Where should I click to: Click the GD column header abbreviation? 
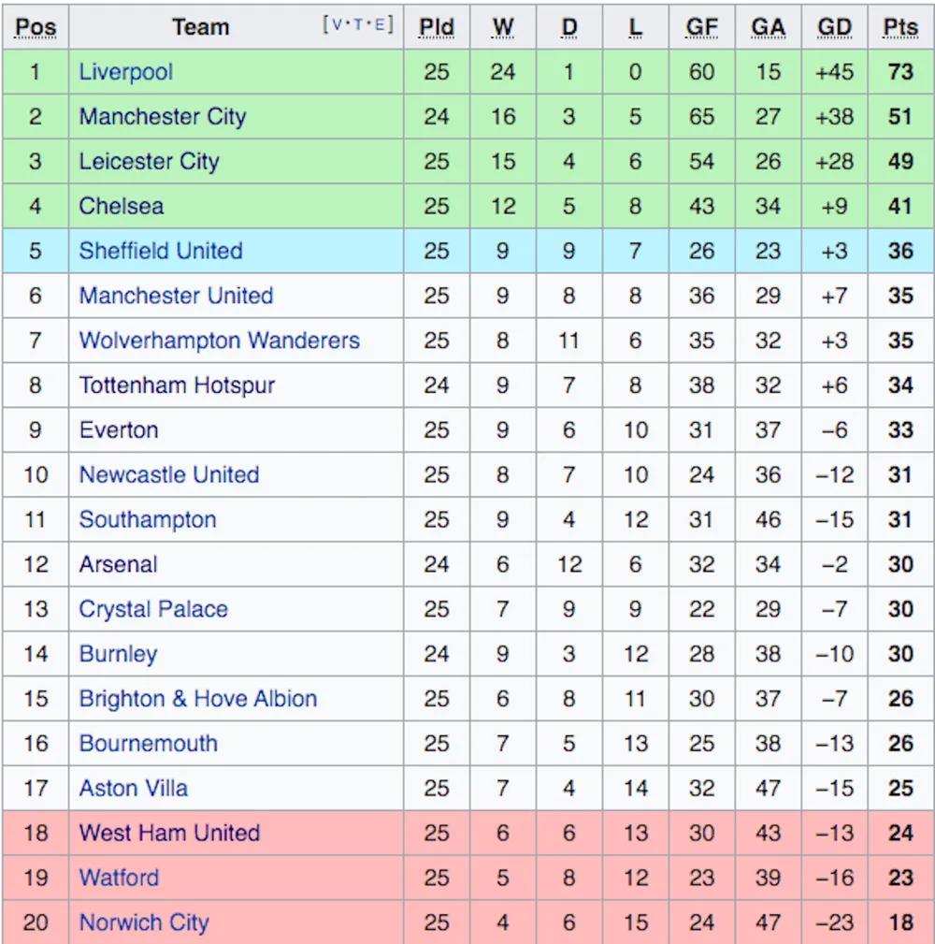coord(835,28)
